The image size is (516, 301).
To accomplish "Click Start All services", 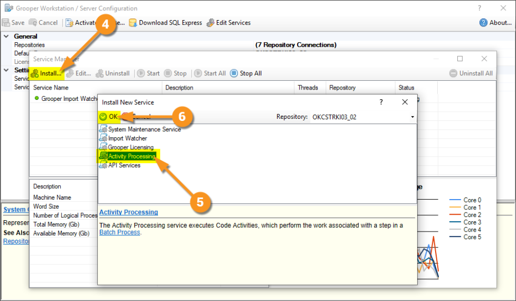I will pyautogui.click(x=210, y=73).
